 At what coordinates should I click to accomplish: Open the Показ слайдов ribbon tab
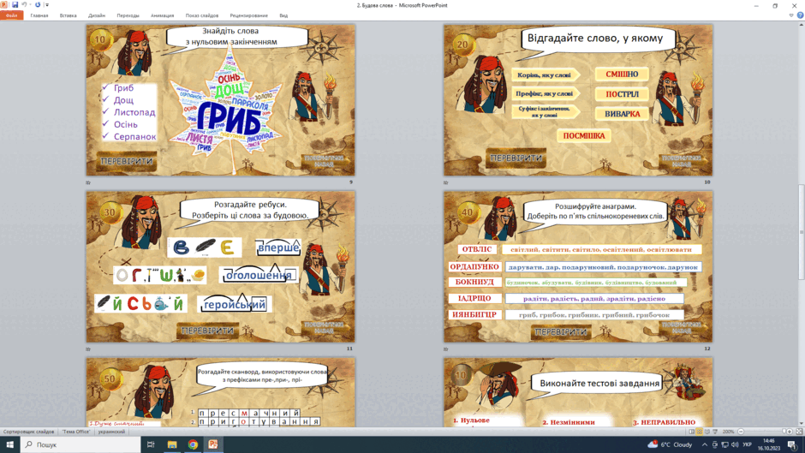202,15
